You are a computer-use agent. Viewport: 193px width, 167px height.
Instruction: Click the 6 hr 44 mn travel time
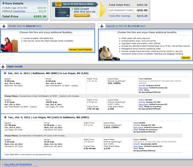(89, 148)
